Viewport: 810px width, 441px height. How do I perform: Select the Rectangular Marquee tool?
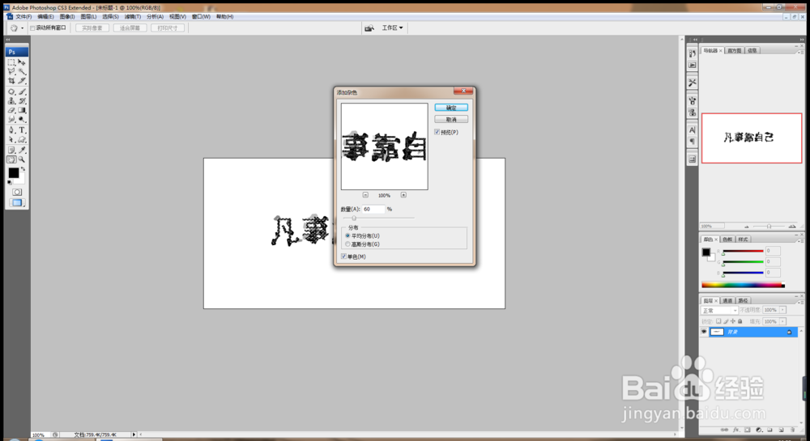coord(11,61)
